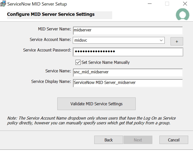Expand the Service Account Name dropdown arrow
The image size is (193, 151).
tap(161, 40)
